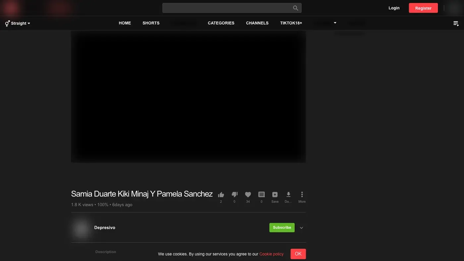
Task: Click the search magnifier icon
Action: click(295, 8)
